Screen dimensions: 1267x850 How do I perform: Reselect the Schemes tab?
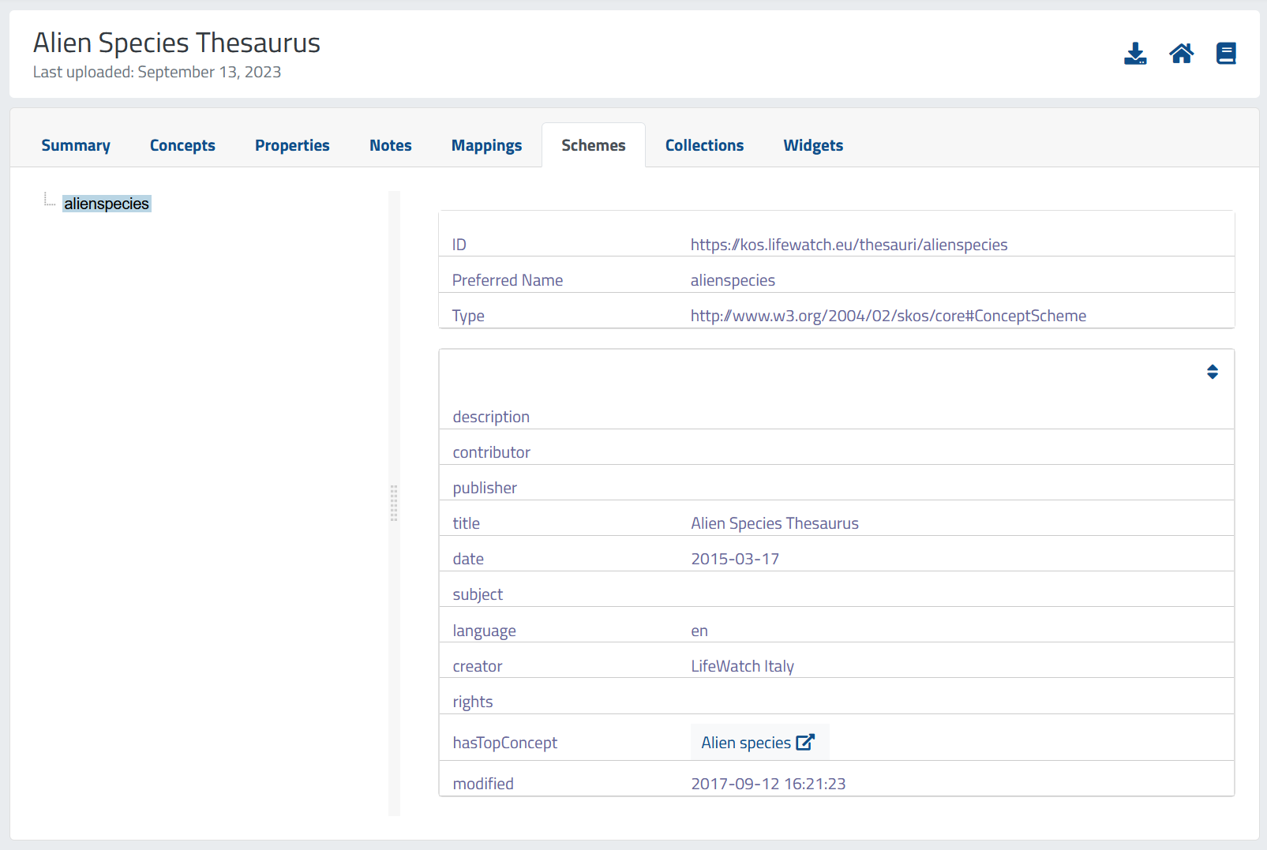tap(593, 145)
